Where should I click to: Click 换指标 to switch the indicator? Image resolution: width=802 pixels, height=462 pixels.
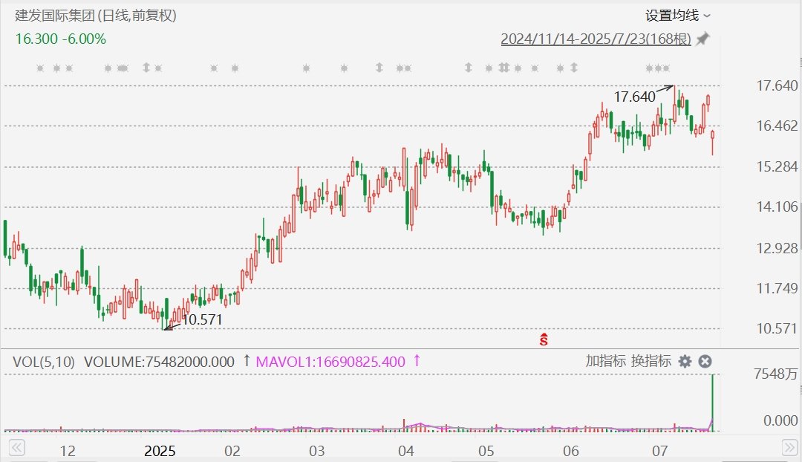point(651,362)
